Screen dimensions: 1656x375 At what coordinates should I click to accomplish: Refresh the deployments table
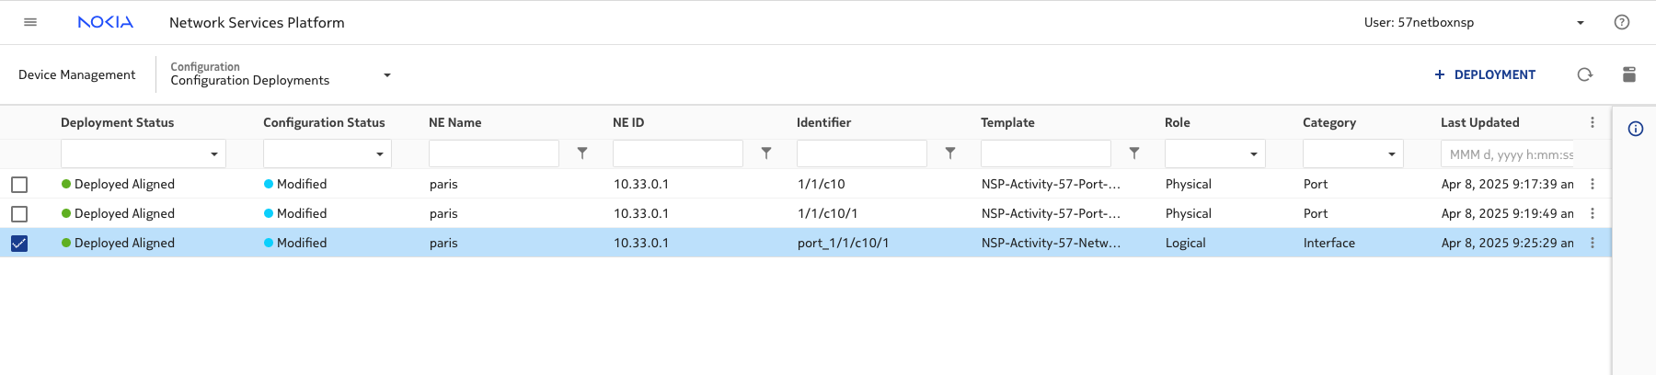pos(1584,74)
